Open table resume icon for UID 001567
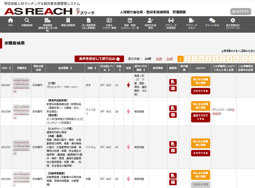This screenshot has width=255, height=188. point(173,88)
